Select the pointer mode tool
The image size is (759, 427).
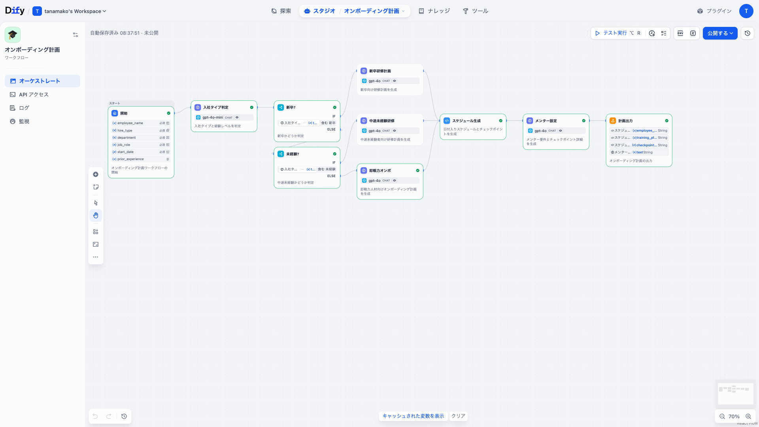point(96,202)
